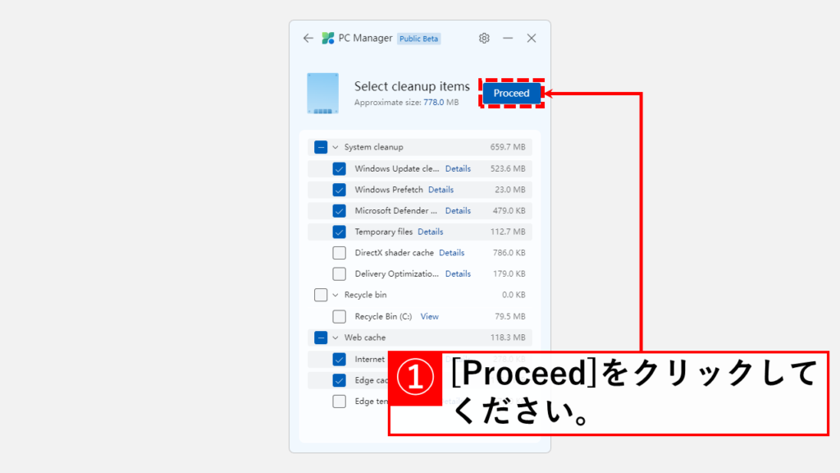The width and height of the screenshot is (840, 473).
Task: Minimize the PC Manager window
Action: (508, 38)
